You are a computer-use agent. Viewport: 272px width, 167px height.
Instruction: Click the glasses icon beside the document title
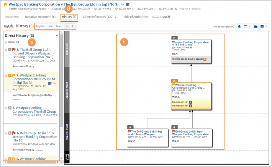(123, 4)
